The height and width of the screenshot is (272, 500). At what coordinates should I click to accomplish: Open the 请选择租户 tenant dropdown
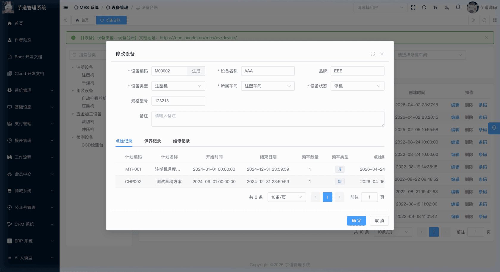coord(380,7)
